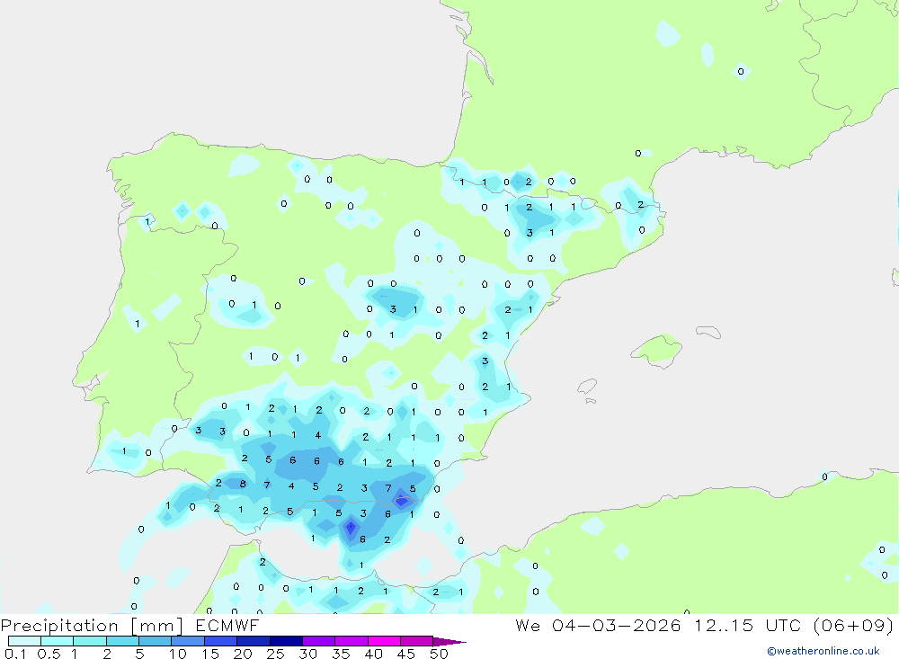This screenshot has width=899, height=659.
Task: Click the legend label '10'
Action: click(x=178, y=654)
